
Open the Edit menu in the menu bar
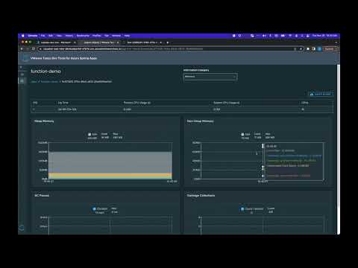[x=51, y=36]
